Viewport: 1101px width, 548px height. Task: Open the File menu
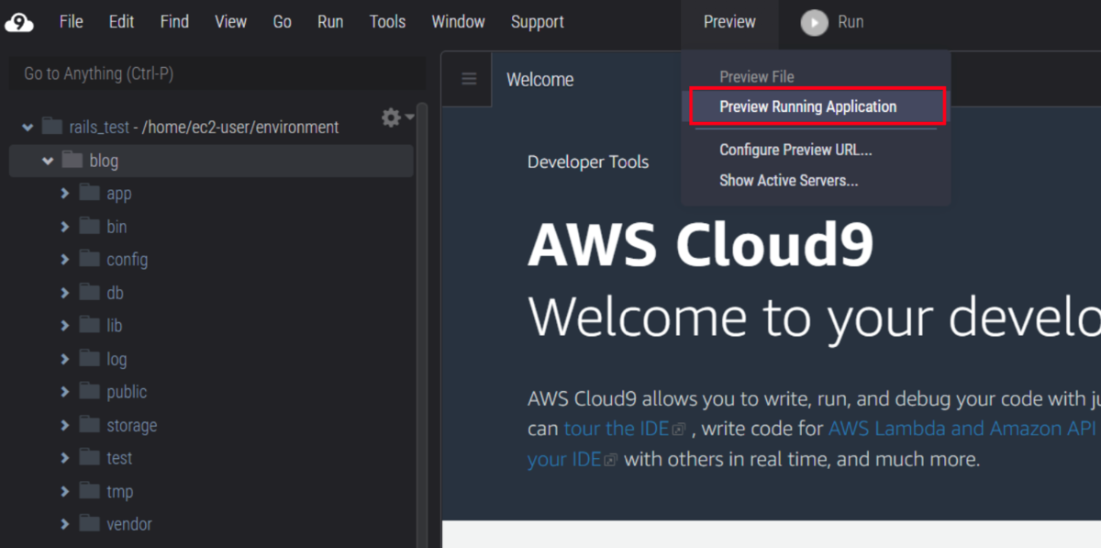pyautogui.click(x=72, y=22)
